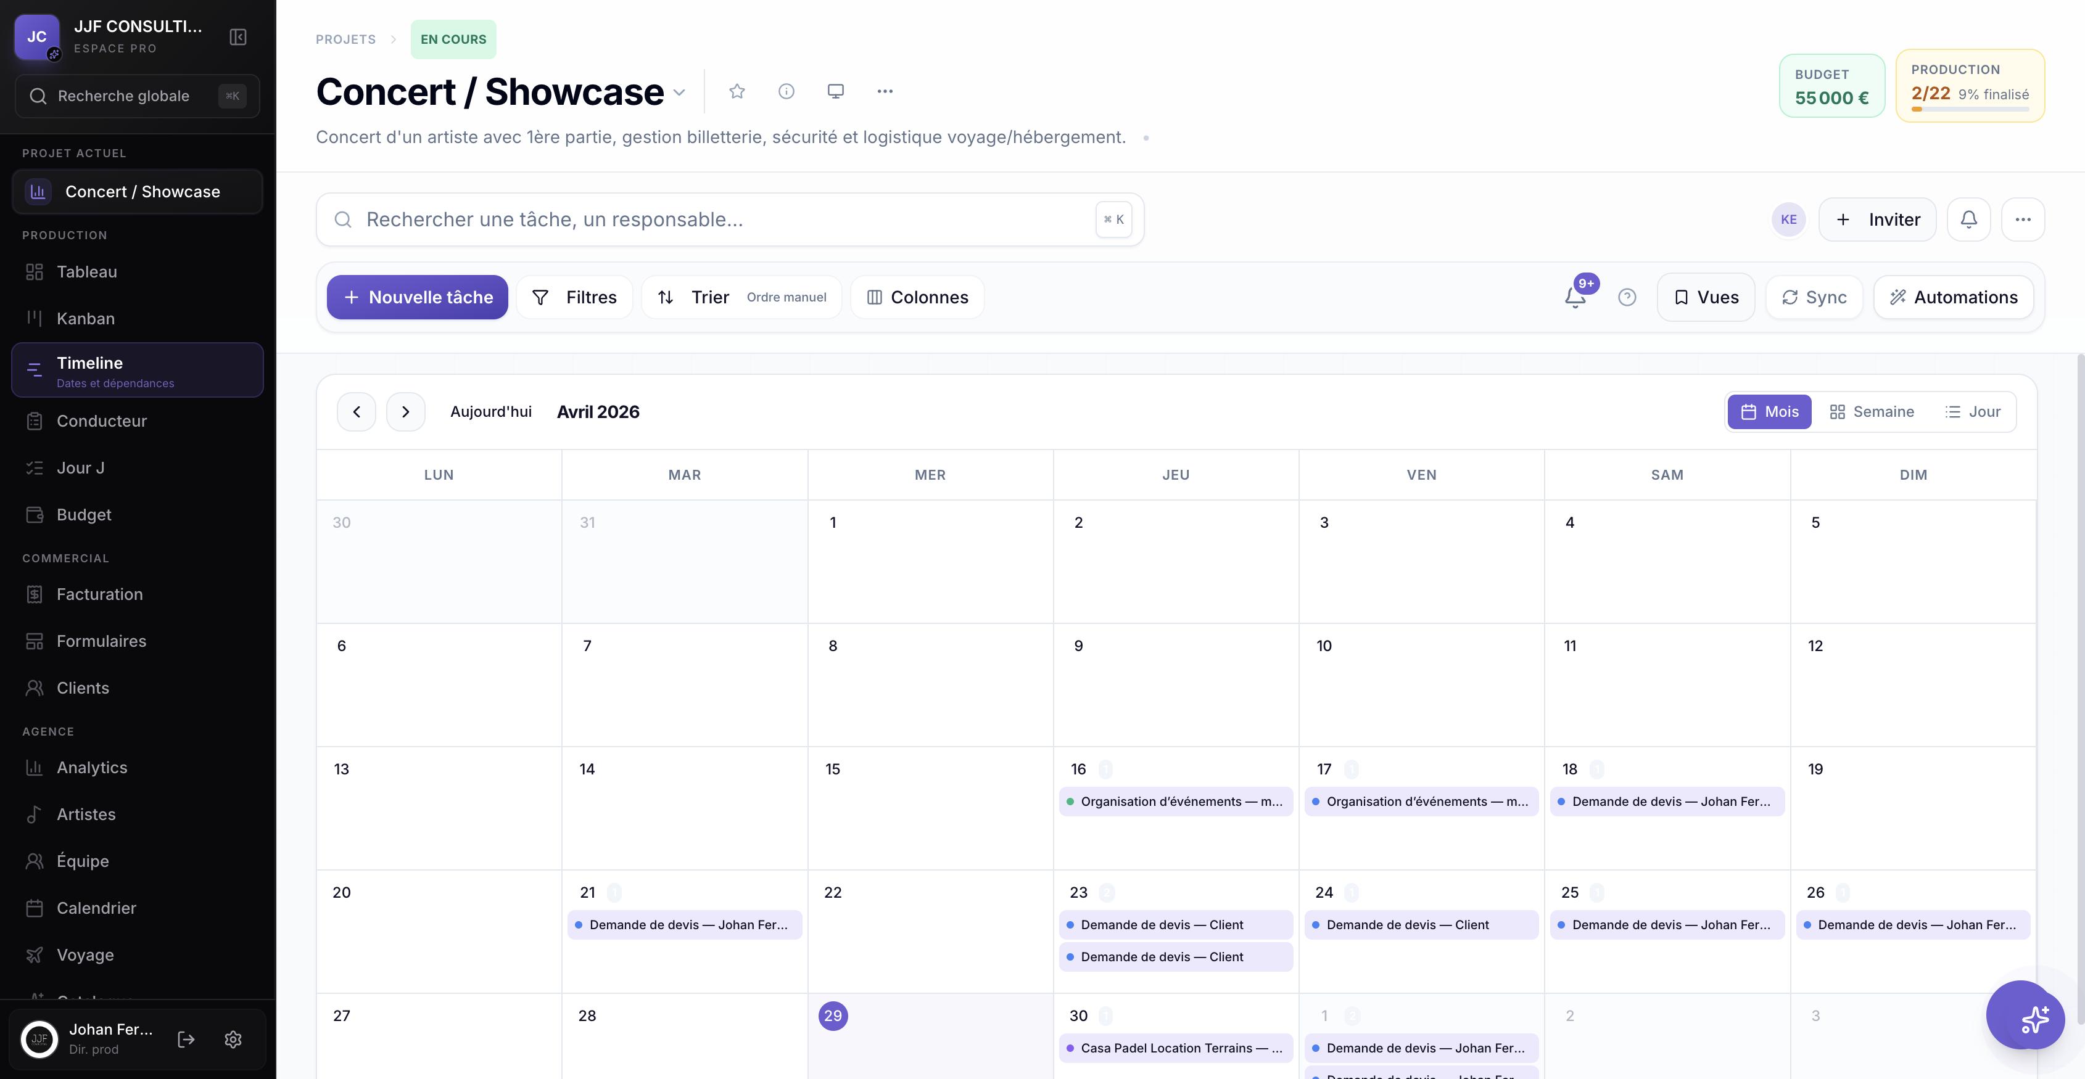This screenshot has height=1079, width=2085.
Task: Click the logout icon by Johan Fer
Action: click(x=186, y=1040)
